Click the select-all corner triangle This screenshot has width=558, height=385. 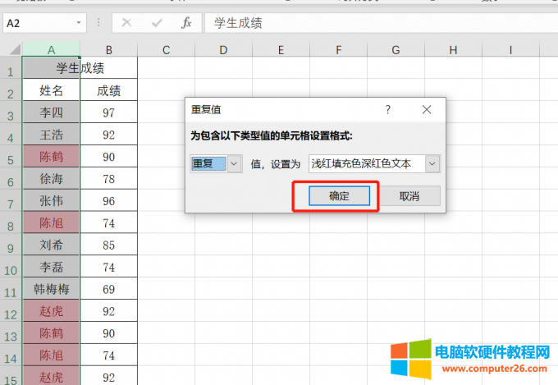pyautogui.click(x=11, y=50)
